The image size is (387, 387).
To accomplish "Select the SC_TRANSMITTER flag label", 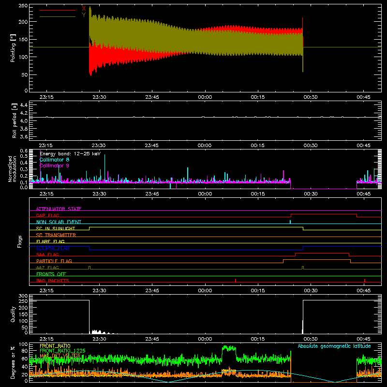I will tap(56, 235).
